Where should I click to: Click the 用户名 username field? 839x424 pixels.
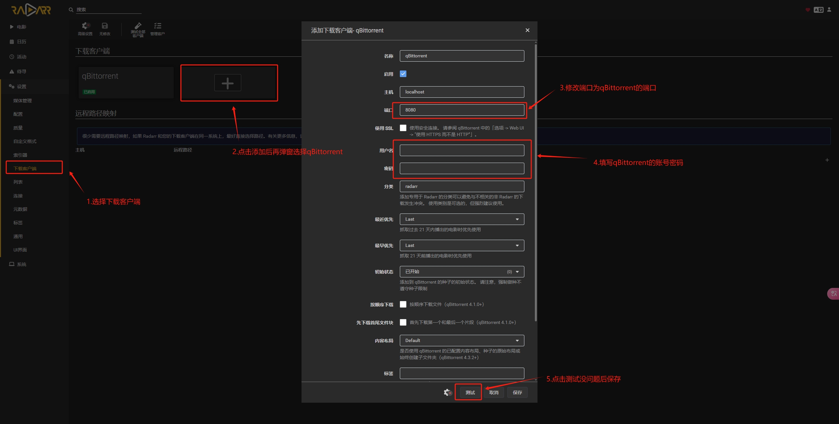462,150
